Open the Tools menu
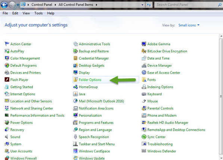 click(x=38, y=13)
